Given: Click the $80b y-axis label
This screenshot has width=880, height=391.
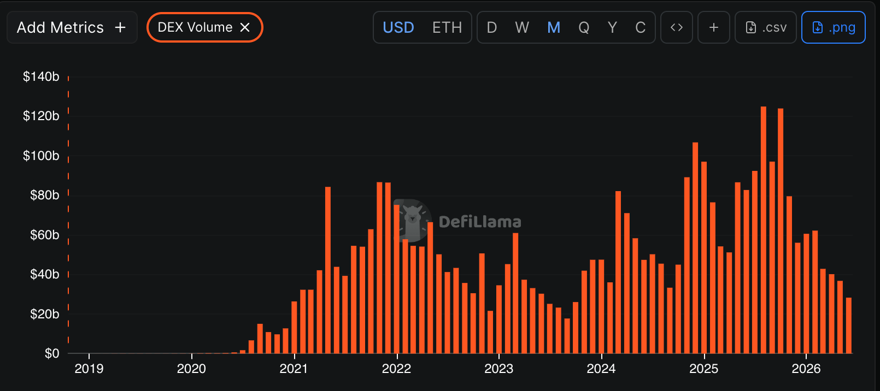Looking at the screenshot, I should (x=45, y=195).
